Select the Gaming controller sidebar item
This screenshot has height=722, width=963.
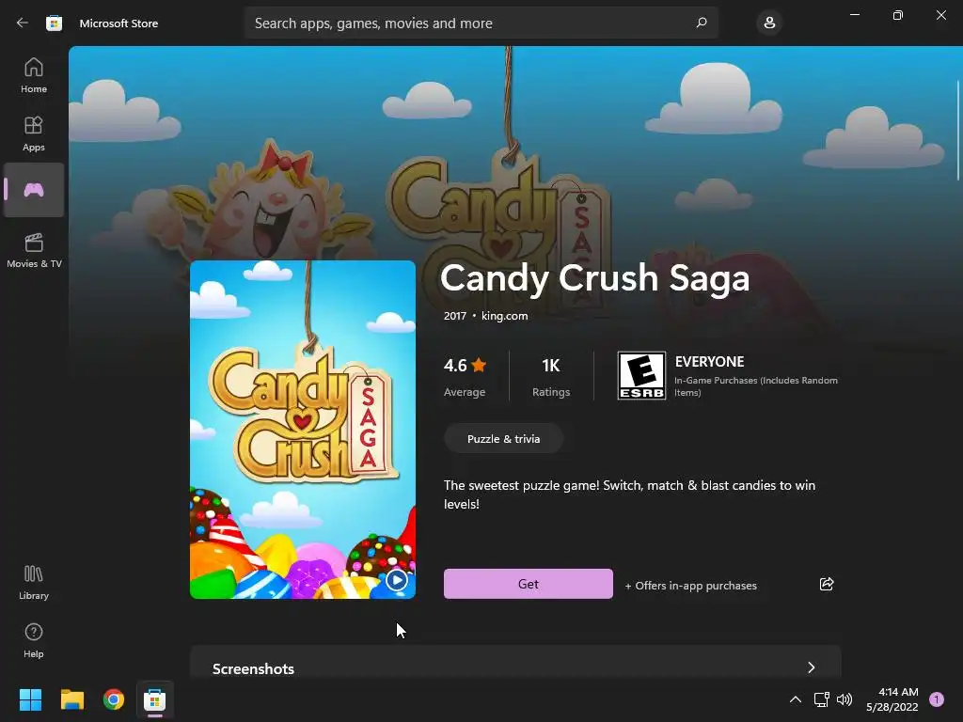point(34,190)
